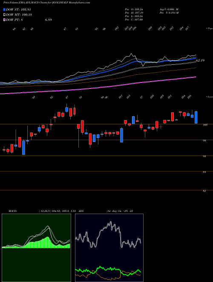This screenshot has height=282, width=213.
Task: Click the '<-Tops' row label
Action: [209, 29]
